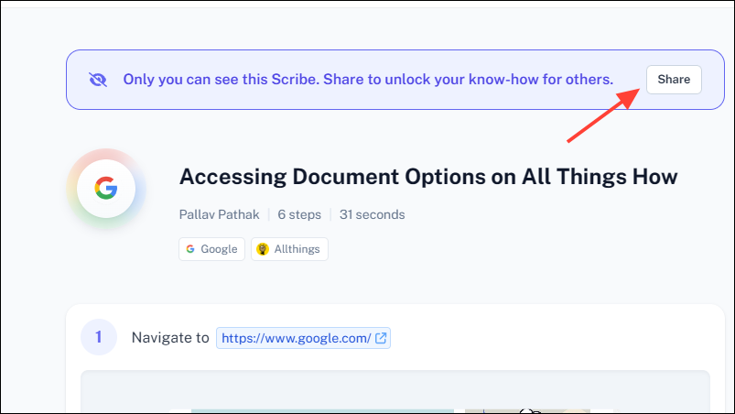Click the 6 steps label
Screen dimensions: 735x414
(x=299, y=214)
